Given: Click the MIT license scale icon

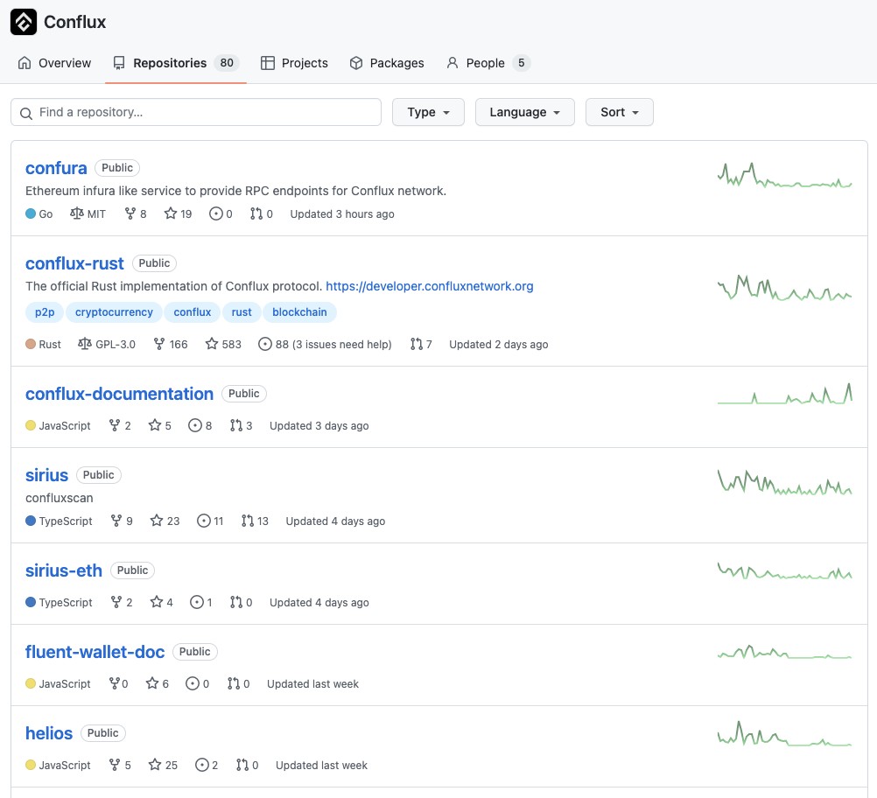Looking at the screenshot, I should (77, 213).
